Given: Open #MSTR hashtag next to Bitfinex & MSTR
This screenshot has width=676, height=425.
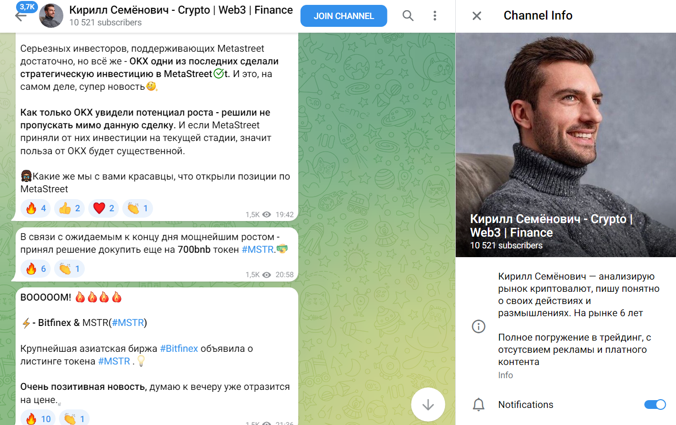Looking at the screenshot, I should [x=128, y=323].
